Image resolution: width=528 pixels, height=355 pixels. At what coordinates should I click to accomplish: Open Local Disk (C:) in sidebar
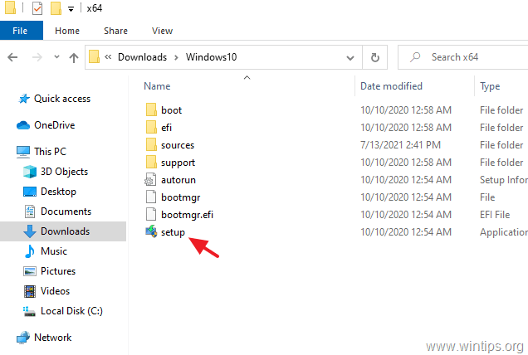71,310
